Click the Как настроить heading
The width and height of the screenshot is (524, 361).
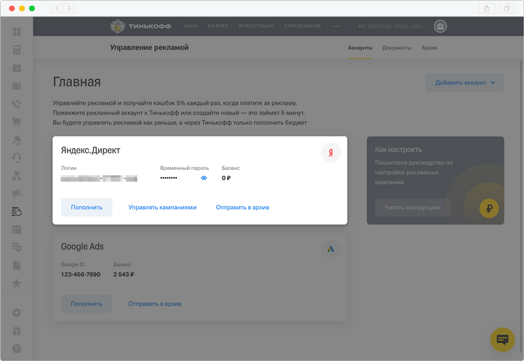398,150
